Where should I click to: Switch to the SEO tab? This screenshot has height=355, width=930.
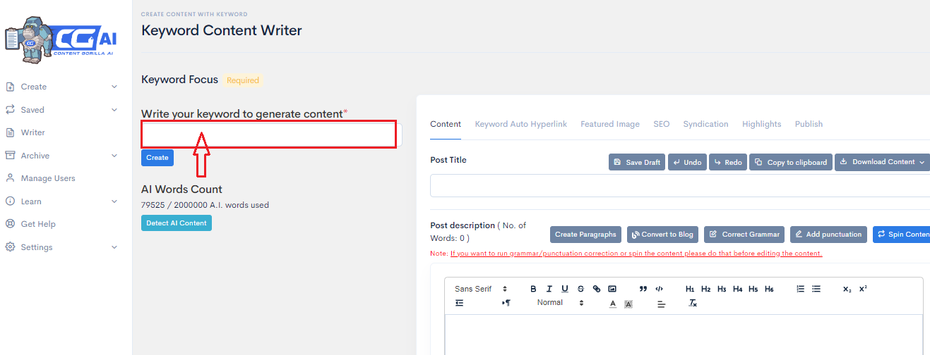(x=662, y=124)
